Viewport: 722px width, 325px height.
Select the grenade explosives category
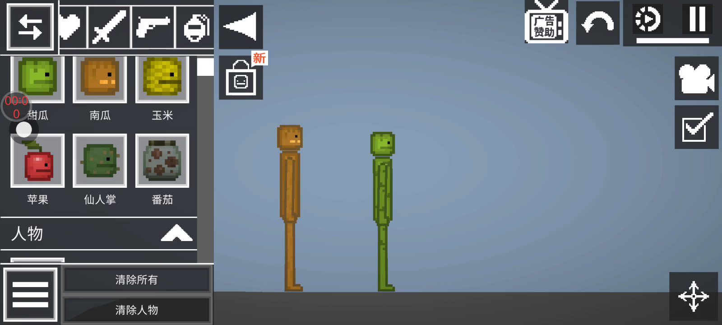coord(195,28)
